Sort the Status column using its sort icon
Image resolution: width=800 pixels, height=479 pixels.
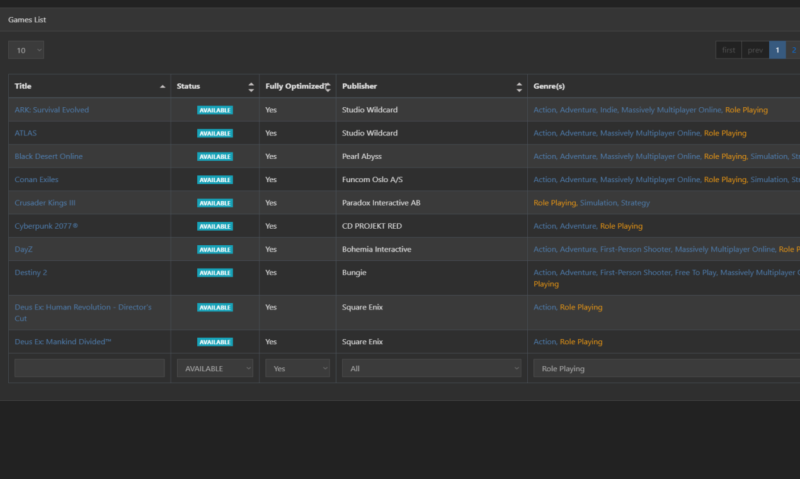pyautogui.click(x=251, y=86)
